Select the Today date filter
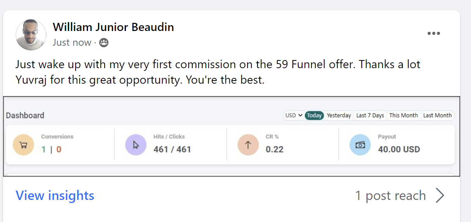The height and width of the screenshot is (222, 471). [314, 115]
